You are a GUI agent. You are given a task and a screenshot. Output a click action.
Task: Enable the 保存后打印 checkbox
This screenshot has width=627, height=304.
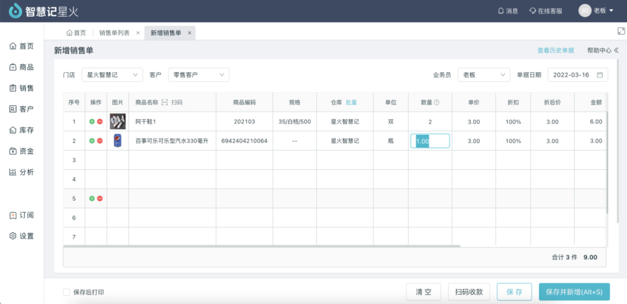point(66,292)
